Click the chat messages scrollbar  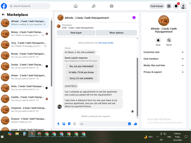tap(137, 87)
